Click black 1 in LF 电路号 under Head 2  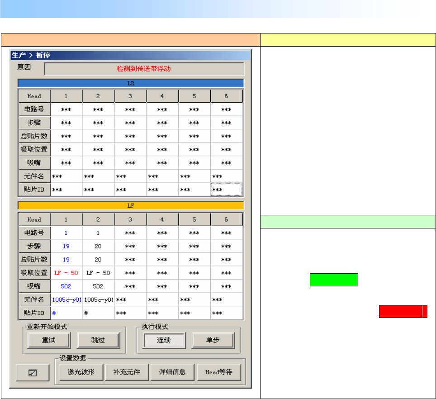[98, 233]
